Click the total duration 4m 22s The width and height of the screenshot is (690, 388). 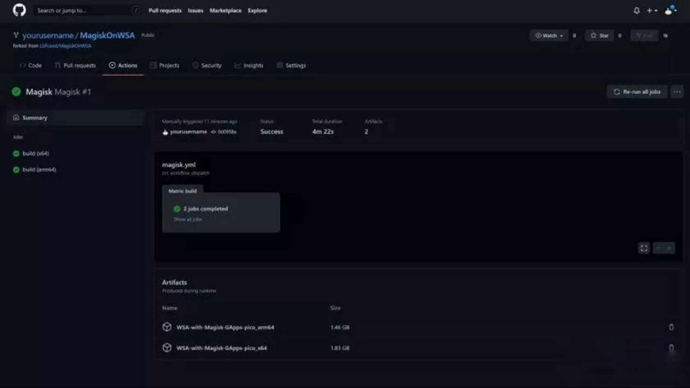point(323,131)
